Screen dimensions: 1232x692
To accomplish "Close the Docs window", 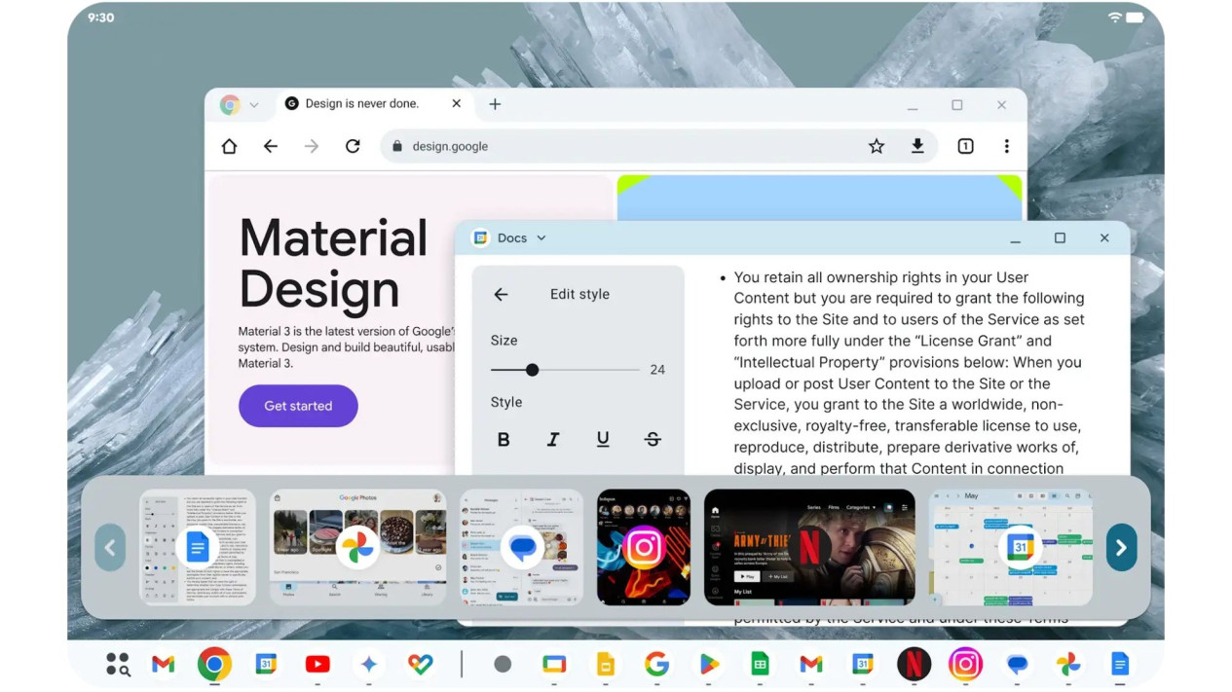I will [1104, 237].
